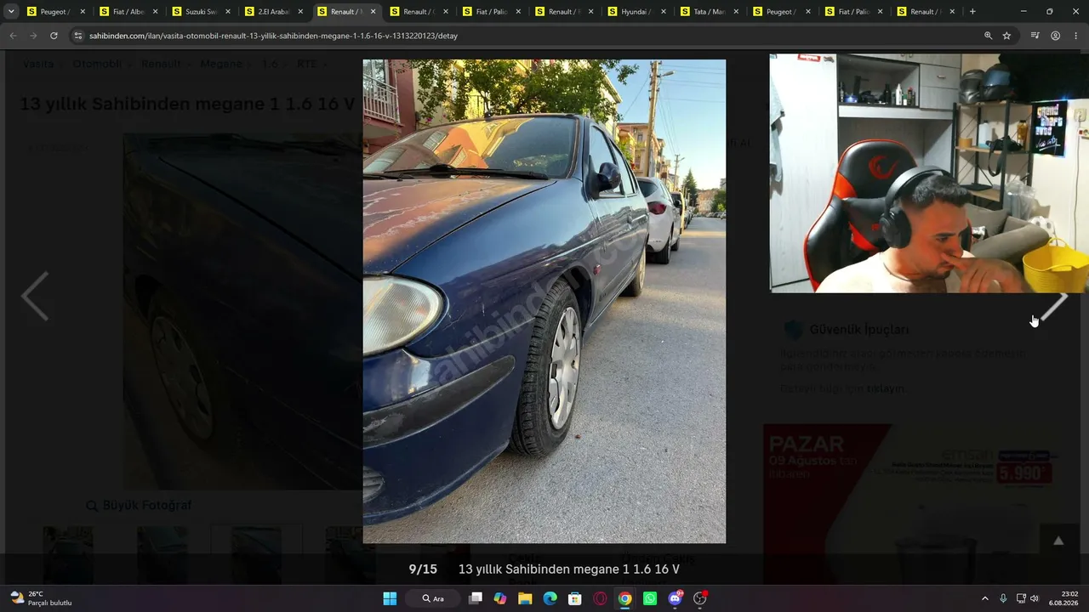Open the Megane breadcrumb link

(x=221, y=64)
